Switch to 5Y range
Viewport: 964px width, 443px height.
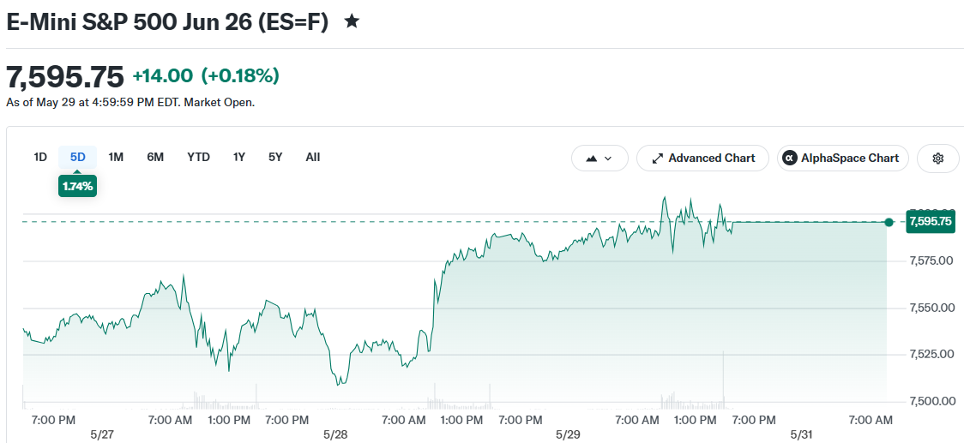click(x=275, y=158)
